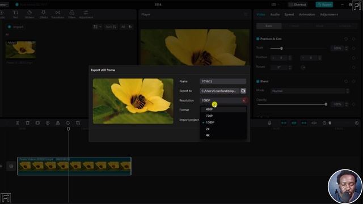The height and width of the screenshot is (204, 363).
Task: Click the Name field showing 1016(1)
Action: (x=223, y=81)
